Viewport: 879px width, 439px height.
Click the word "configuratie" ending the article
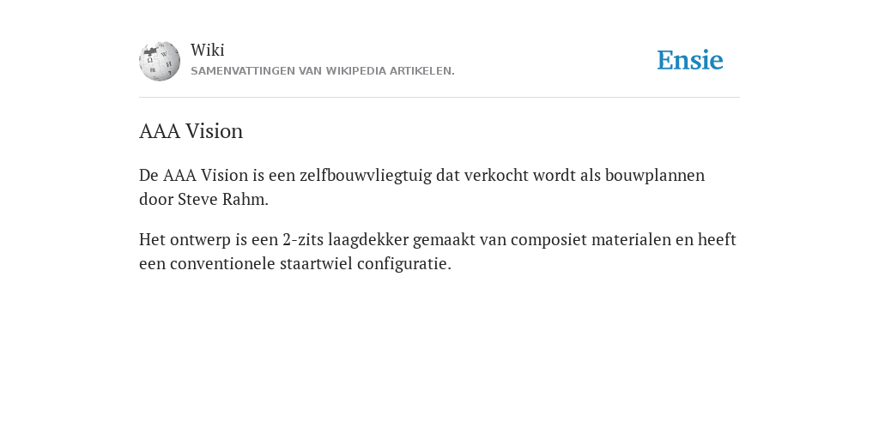pos(403,264)
